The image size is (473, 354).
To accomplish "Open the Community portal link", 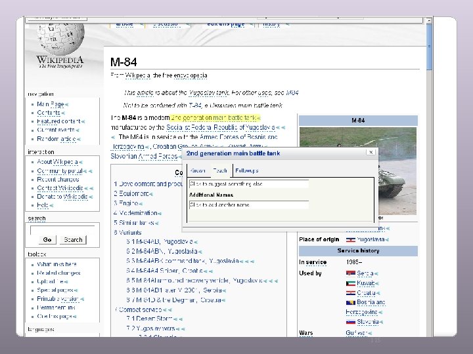I will 60,171.
